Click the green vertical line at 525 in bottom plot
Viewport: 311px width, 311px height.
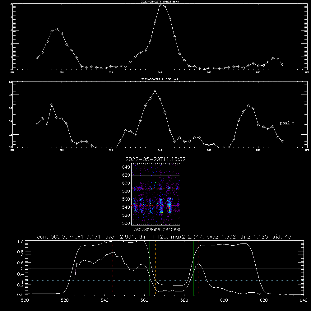tap(75, 268)
